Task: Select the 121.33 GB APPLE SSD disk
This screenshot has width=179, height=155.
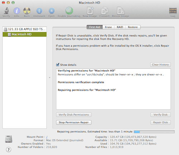Action: click(25, 29)
